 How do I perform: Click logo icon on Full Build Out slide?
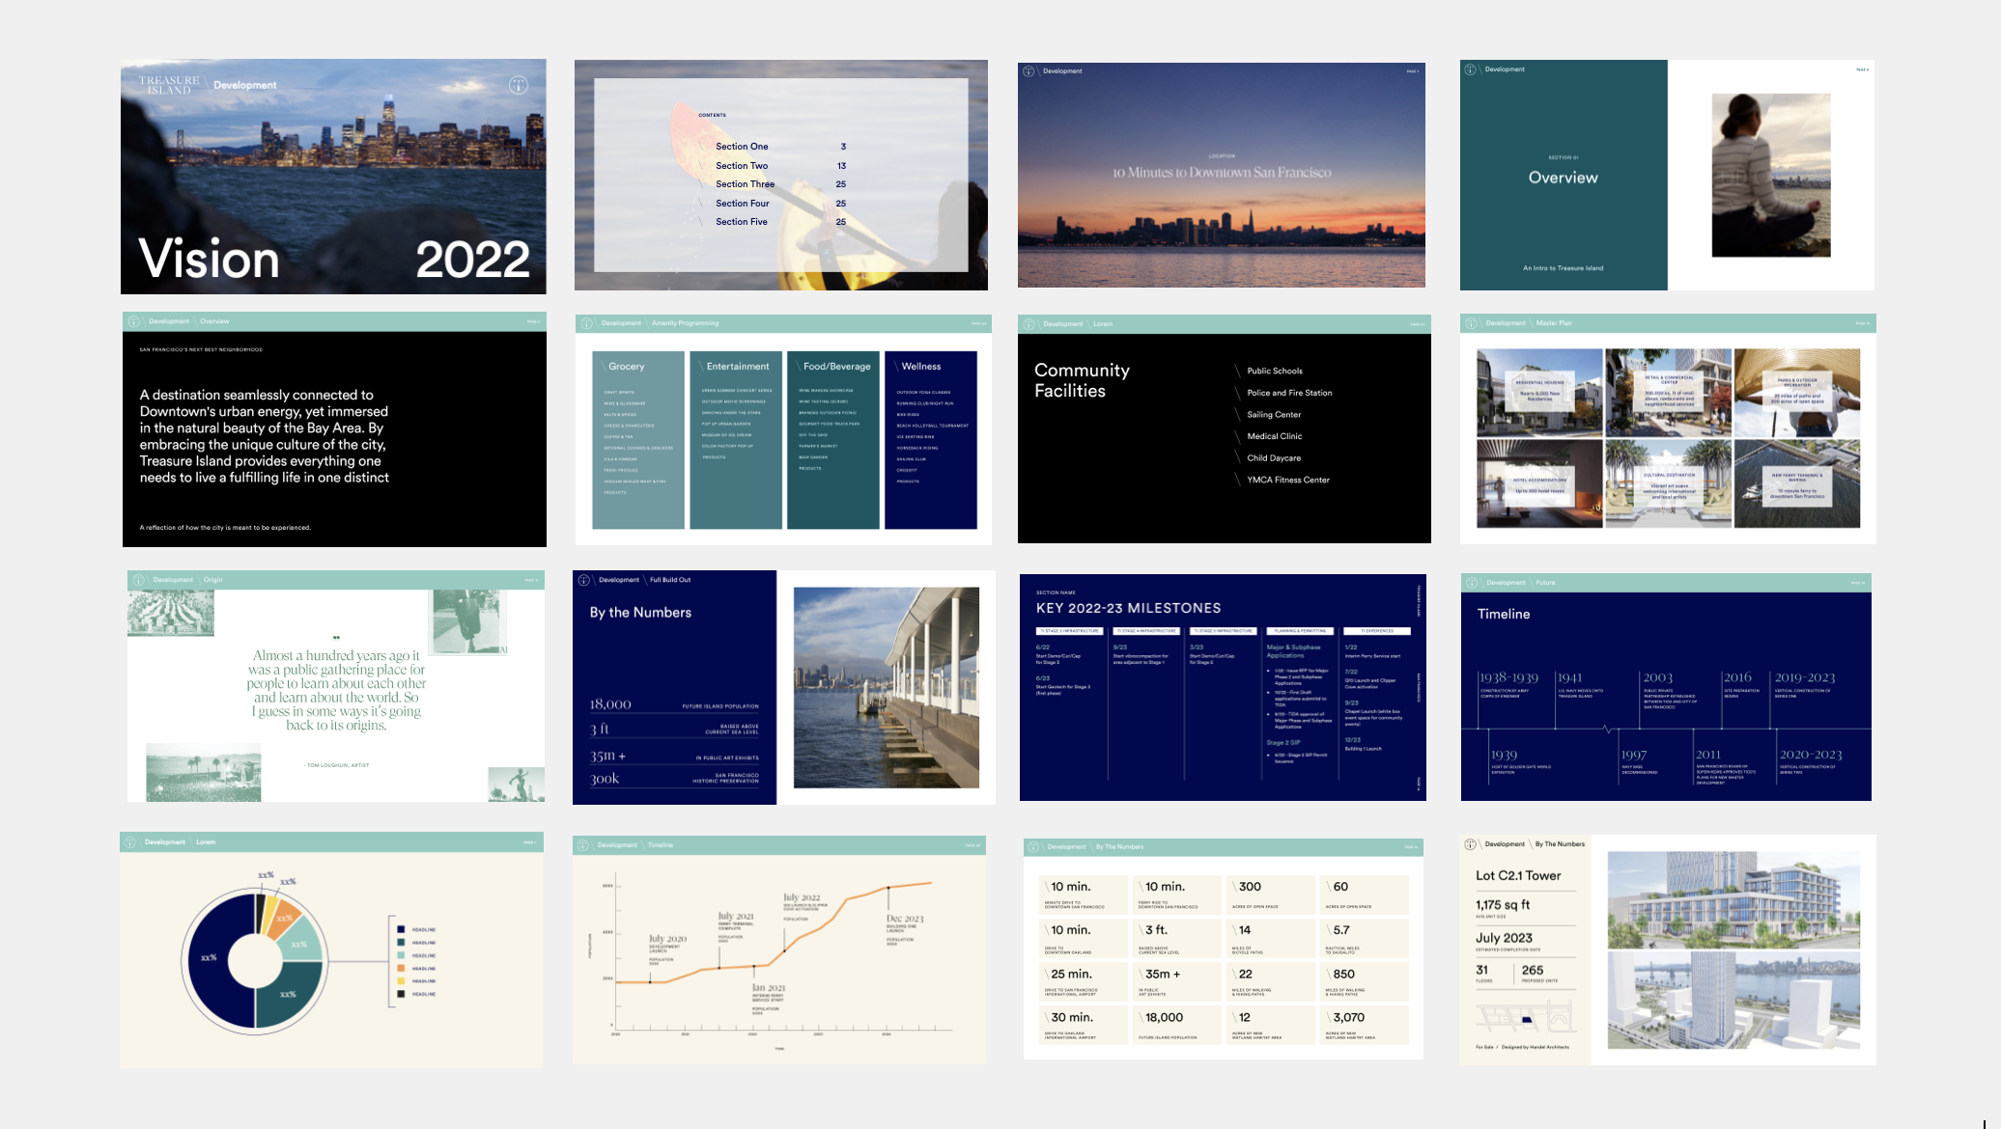point(584,580)
